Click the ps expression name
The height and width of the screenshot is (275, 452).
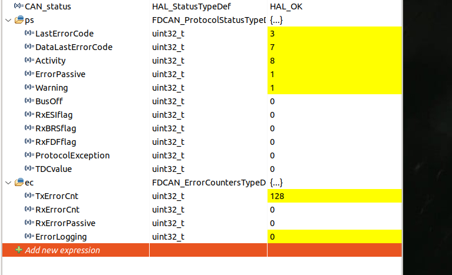[x=29, y=21]
